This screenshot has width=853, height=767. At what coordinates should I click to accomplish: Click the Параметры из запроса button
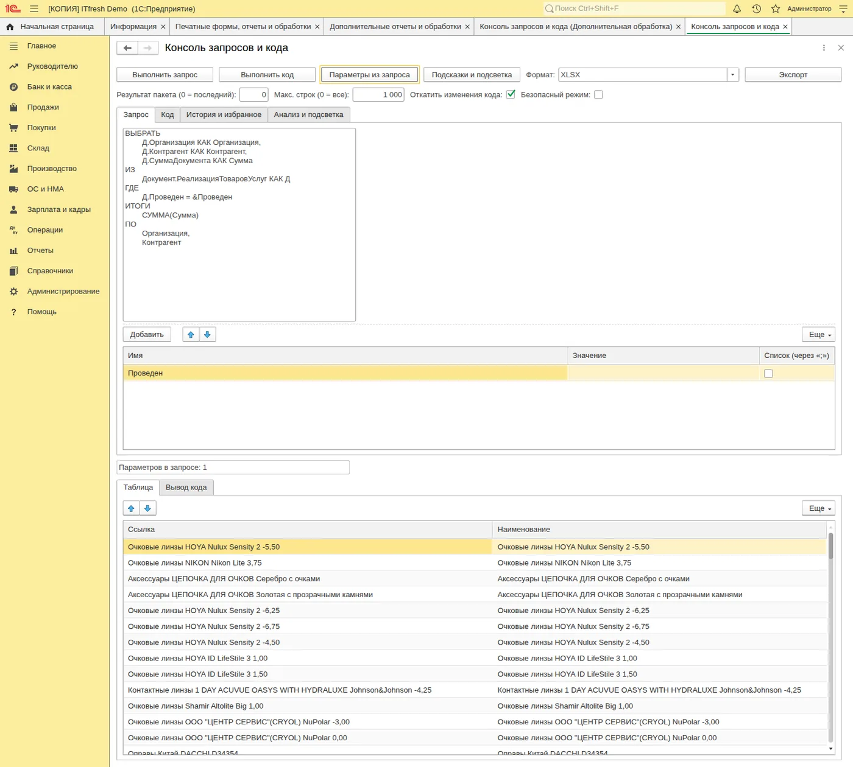369,75
